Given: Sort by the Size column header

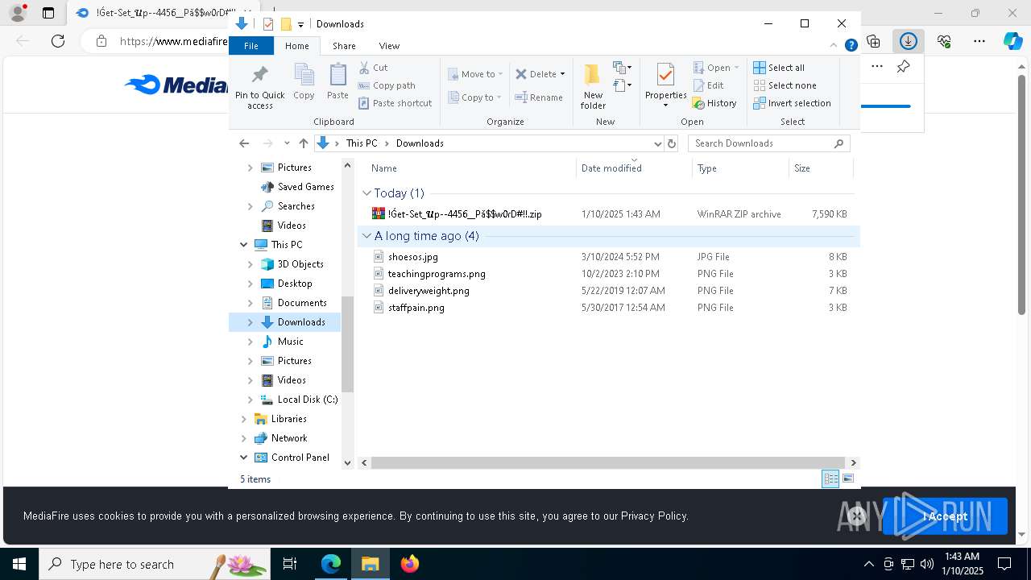Looking at the screenshot, I should click(802, 168).
